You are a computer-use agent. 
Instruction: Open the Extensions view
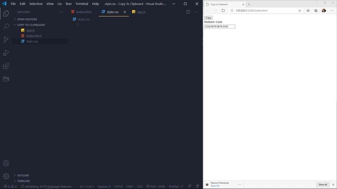tap(6, 66)
